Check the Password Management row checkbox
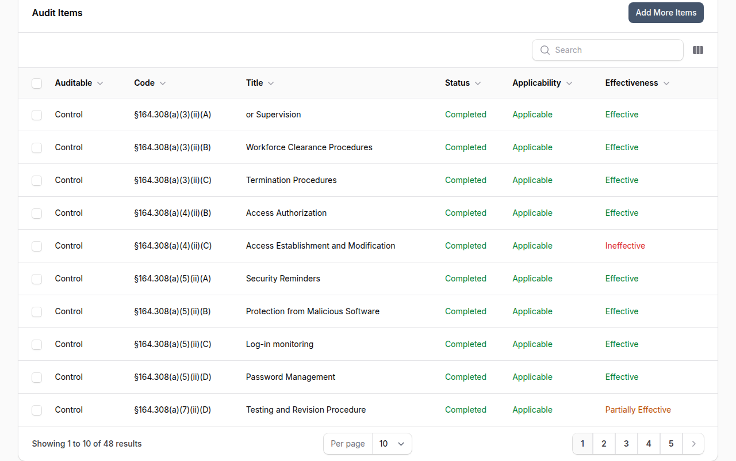The height and width of the screenshot is (461, 736). 37,378
